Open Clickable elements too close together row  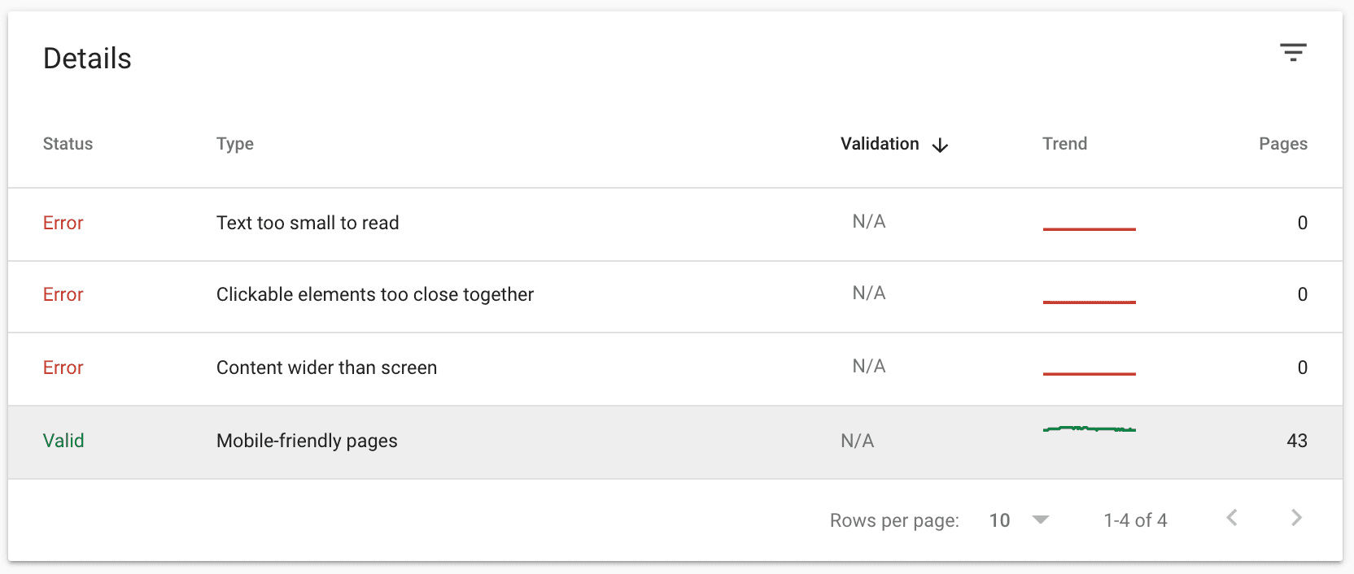coord(675,297)
